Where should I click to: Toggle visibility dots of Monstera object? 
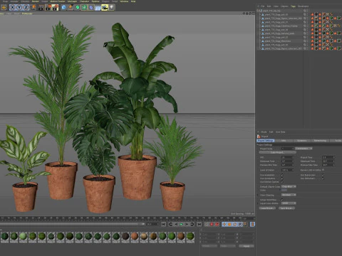pos(307,41)
